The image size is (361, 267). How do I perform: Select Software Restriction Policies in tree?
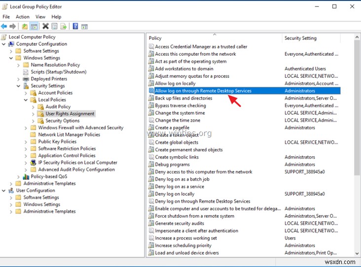[x=67, y=149]
